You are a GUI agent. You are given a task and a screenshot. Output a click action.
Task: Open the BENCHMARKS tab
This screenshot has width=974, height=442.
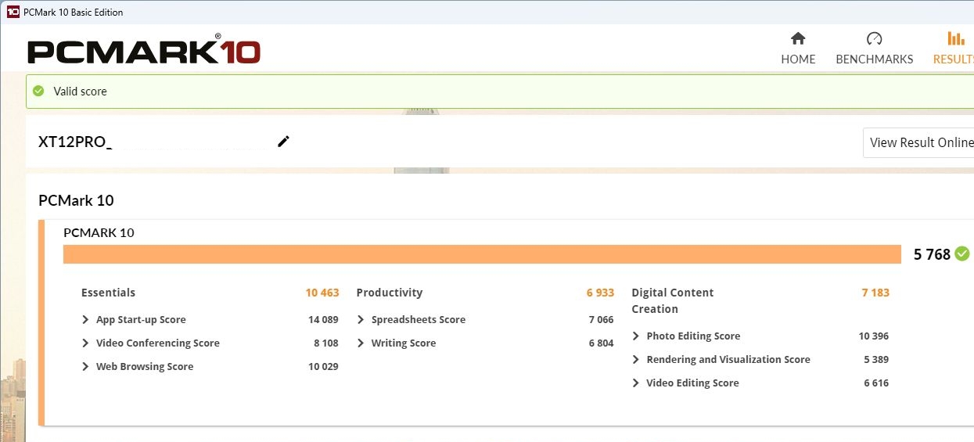click(x=874, y=49)
